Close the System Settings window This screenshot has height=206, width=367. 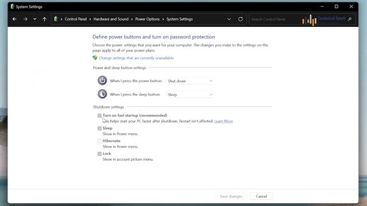pyautogui.click(x=351, y=6)
